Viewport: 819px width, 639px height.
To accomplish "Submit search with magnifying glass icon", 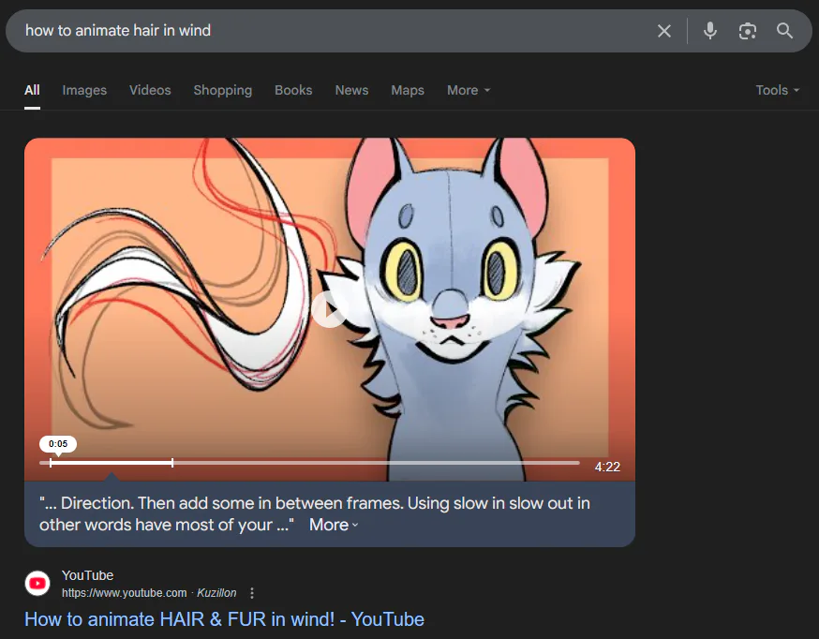I will (784, 31).
